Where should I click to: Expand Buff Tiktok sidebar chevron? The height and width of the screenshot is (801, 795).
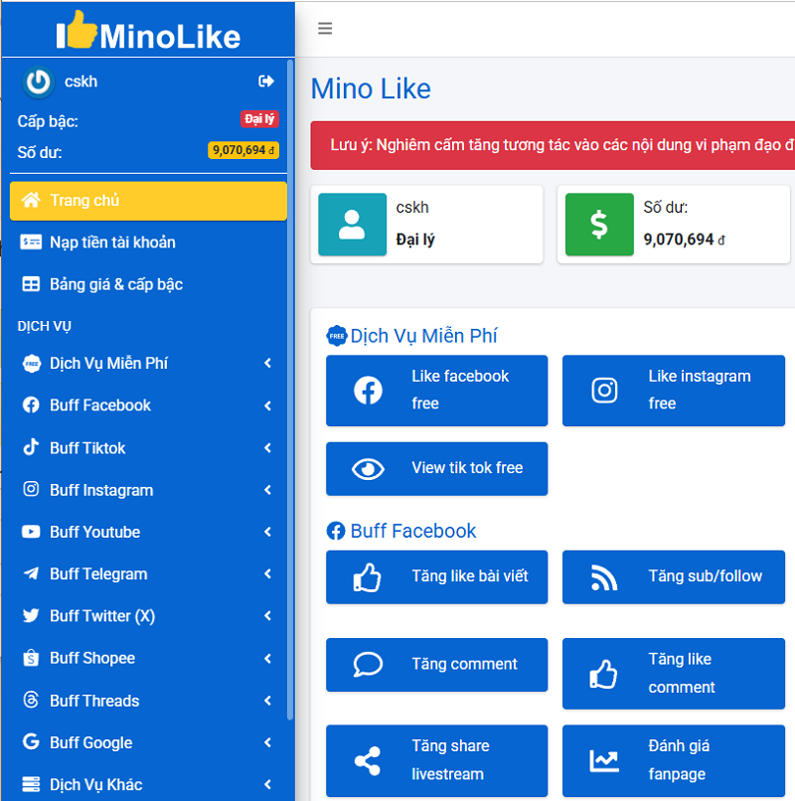point(267,447)
